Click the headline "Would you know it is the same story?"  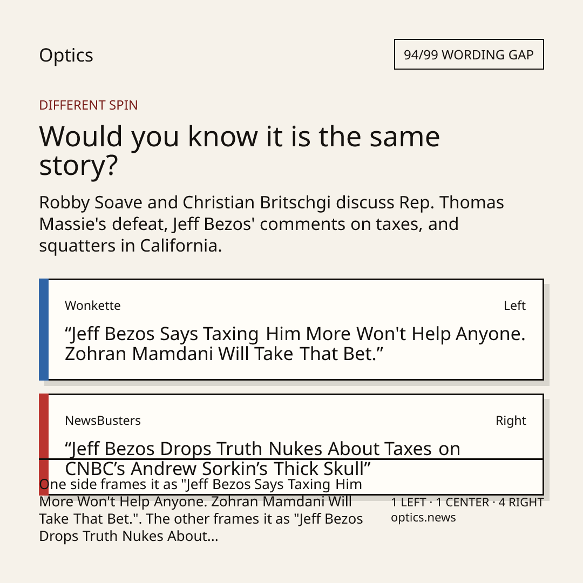pos(240,151)
